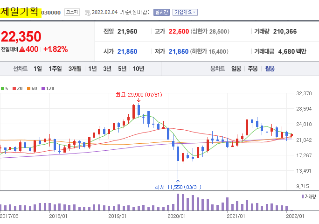Click the 고가 value 22,500
The image size is (319, 224).
179,32
